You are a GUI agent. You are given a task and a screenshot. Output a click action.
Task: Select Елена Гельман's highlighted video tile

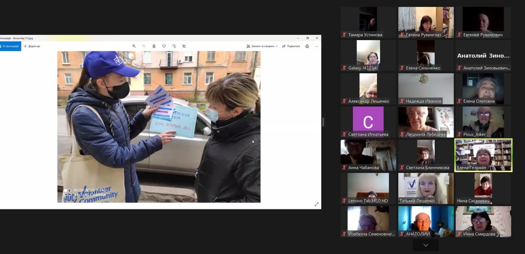point(483,155)
